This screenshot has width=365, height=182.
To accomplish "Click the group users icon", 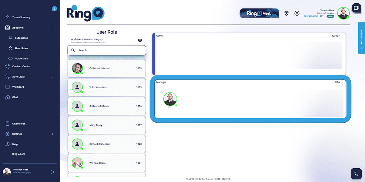I will (x=140, y=40).
